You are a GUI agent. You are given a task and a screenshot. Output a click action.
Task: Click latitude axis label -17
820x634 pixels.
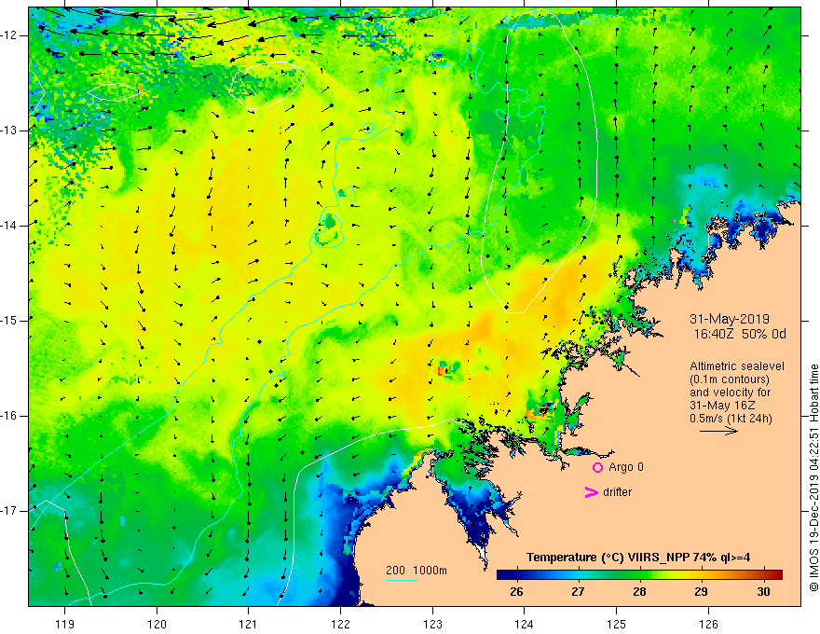9,511
